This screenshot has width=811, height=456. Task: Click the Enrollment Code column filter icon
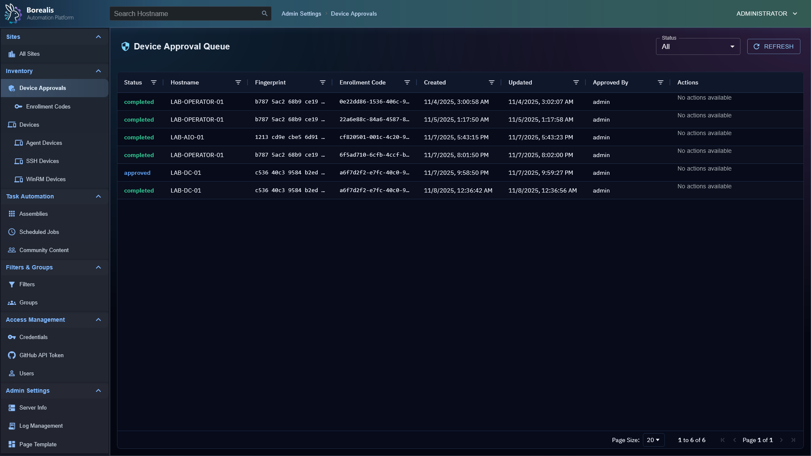coord(407,82)
